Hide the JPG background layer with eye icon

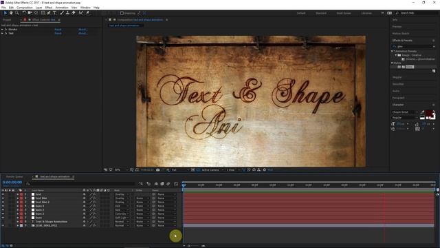point(3,225)
